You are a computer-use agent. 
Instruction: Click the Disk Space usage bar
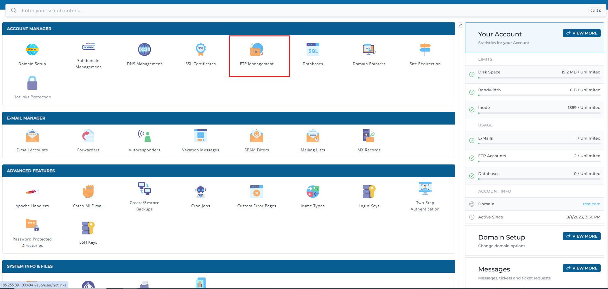click(x=539, y=78)
